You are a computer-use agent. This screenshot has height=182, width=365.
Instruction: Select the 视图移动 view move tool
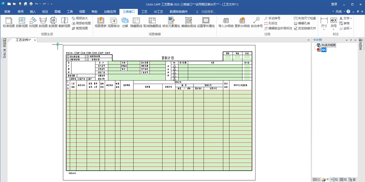click(114, 23)
